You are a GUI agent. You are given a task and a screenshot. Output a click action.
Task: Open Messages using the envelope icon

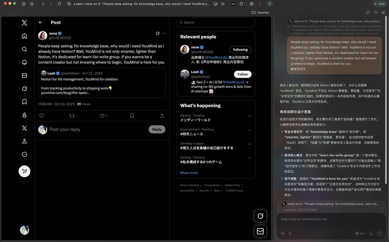click(24, 76)
